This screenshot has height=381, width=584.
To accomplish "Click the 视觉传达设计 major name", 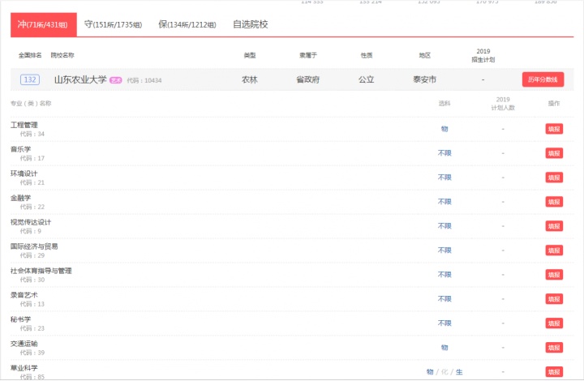I will (31, 222).
